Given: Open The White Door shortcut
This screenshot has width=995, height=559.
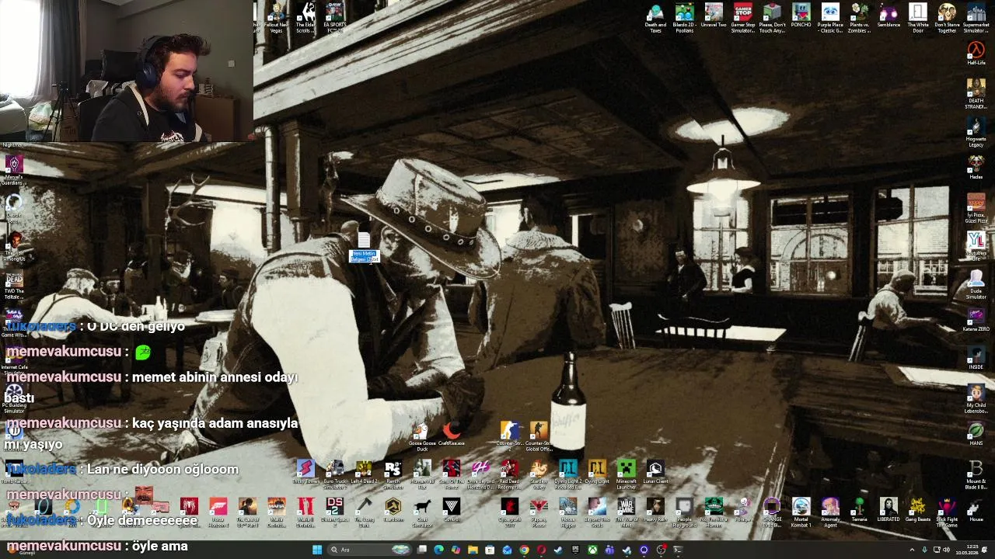Looking at the screenshot, I should point(918,18).
